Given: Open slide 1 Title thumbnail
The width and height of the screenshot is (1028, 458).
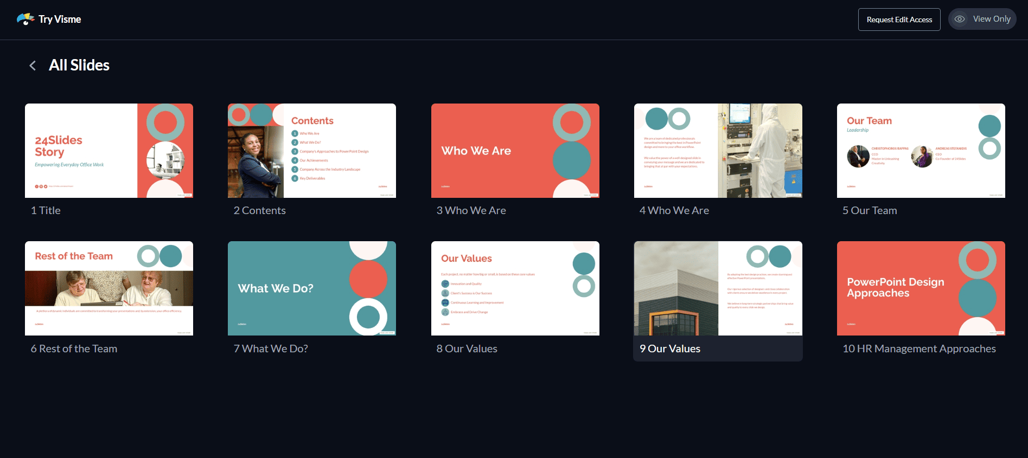Looking at the screenshot, I should coord(109,151).
